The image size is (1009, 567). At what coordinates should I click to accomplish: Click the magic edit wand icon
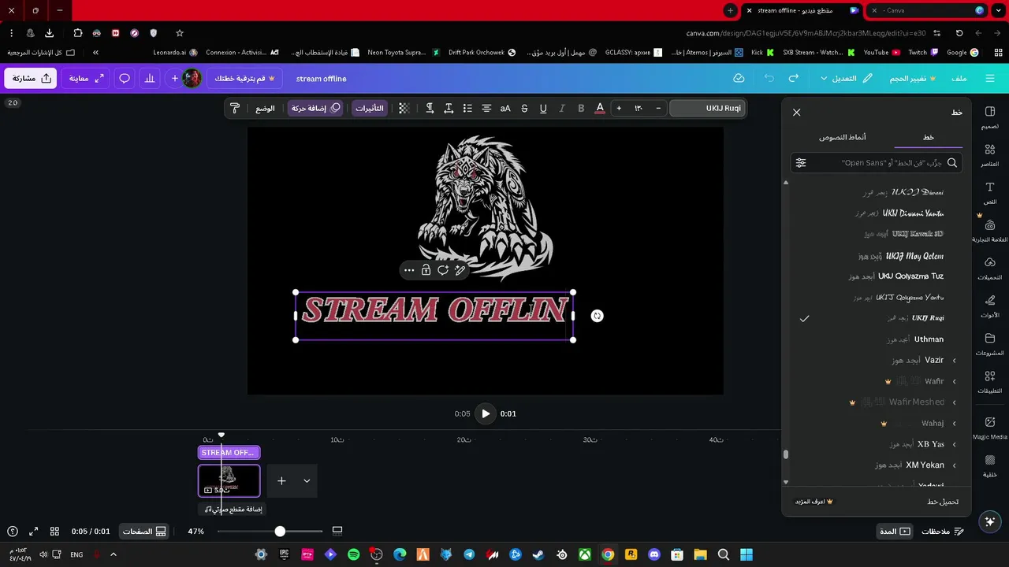click(460, 270)
